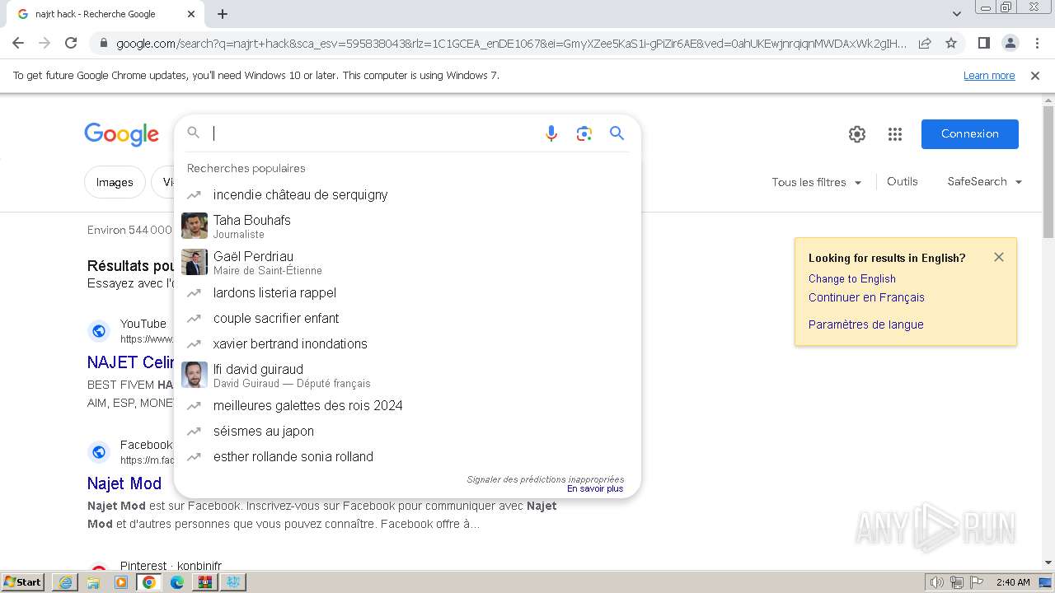The width and height of the screenshot is (1055, 593).
Task: Click volume speaker icon in system tray
Action: (936, 582)
